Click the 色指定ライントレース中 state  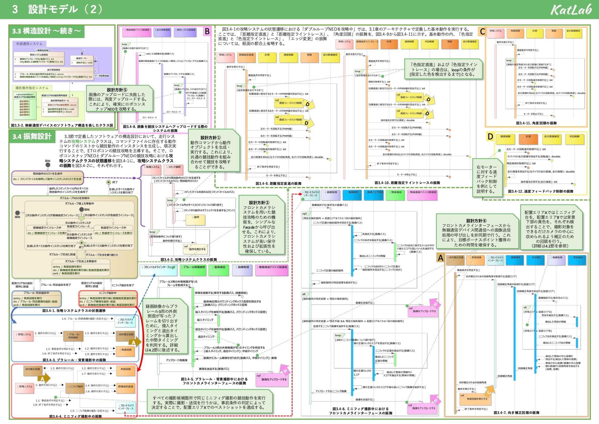click(113, 230)
